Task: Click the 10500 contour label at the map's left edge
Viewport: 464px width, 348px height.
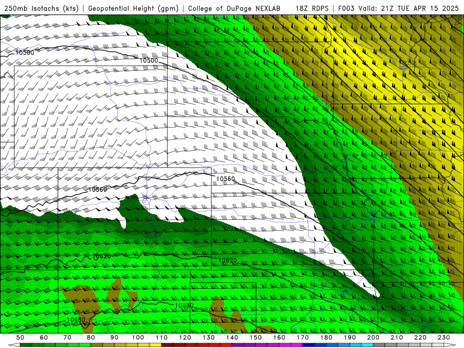Action: click(x=24, y=53)
